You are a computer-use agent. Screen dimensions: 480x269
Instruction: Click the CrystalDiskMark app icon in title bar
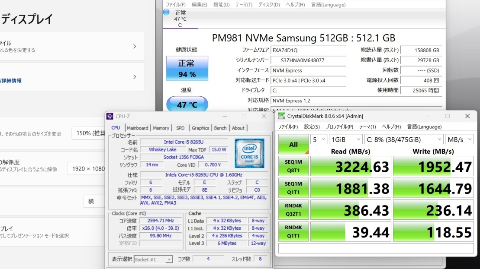[x=281, y=116]
